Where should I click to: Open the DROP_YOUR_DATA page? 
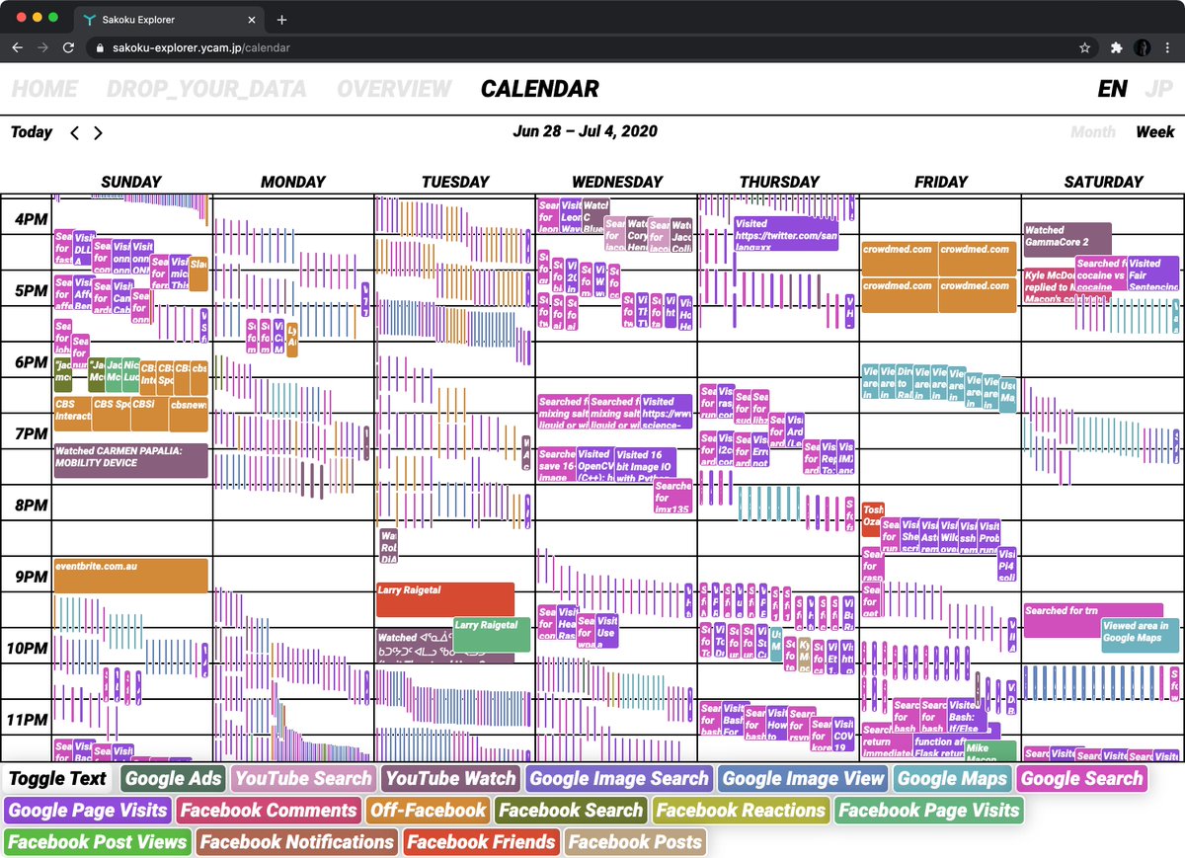point(206,89)
